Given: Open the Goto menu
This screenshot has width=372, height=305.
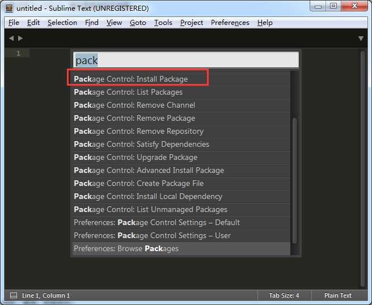Looking at the screenshot, I should (138, 23).
